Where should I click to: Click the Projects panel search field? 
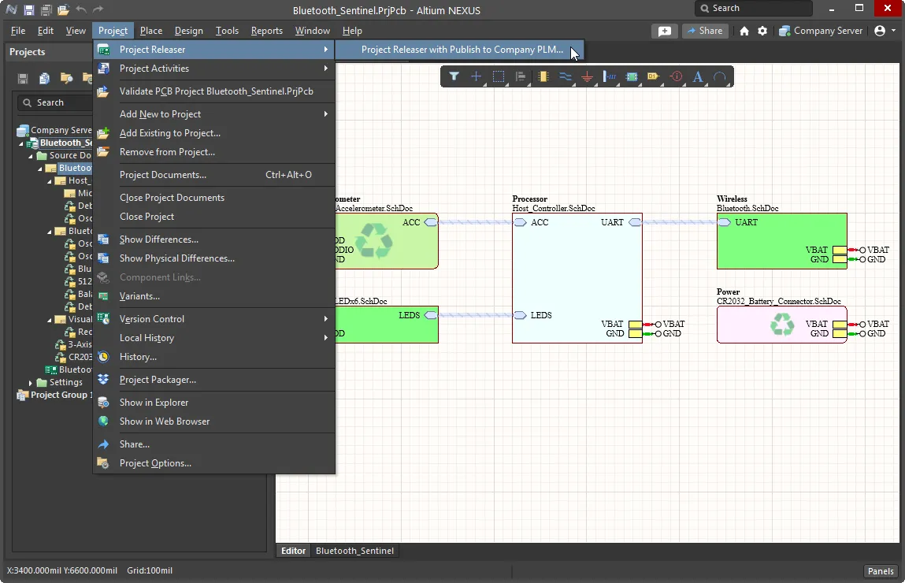[x=55, y=102]
